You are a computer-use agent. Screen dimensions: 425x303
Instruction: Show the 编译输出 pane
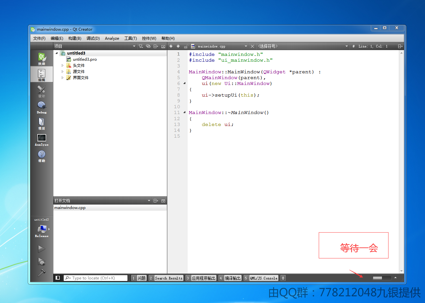(x=230, y=278)
